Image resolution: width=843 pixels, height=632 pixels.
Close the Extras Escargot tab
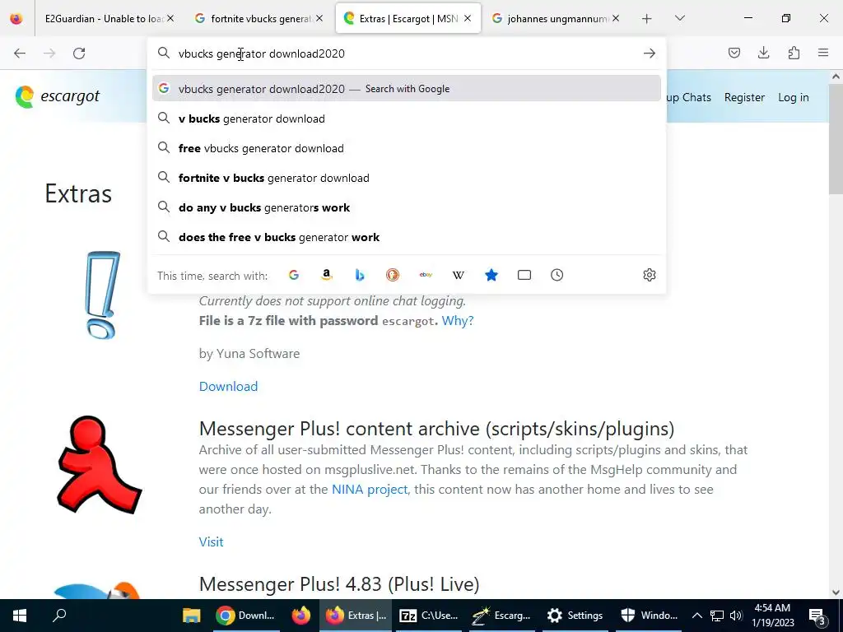pyautogui.click(x=468, y=19)
